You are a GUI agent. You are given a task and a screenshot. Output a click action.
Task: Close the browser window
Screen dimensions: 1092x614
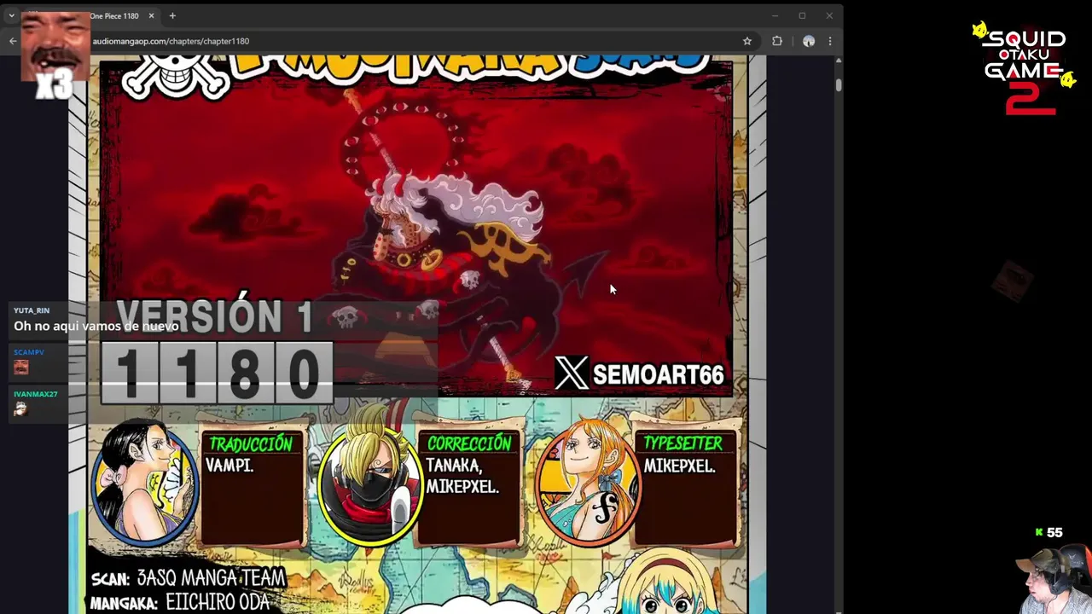(829, 15)
